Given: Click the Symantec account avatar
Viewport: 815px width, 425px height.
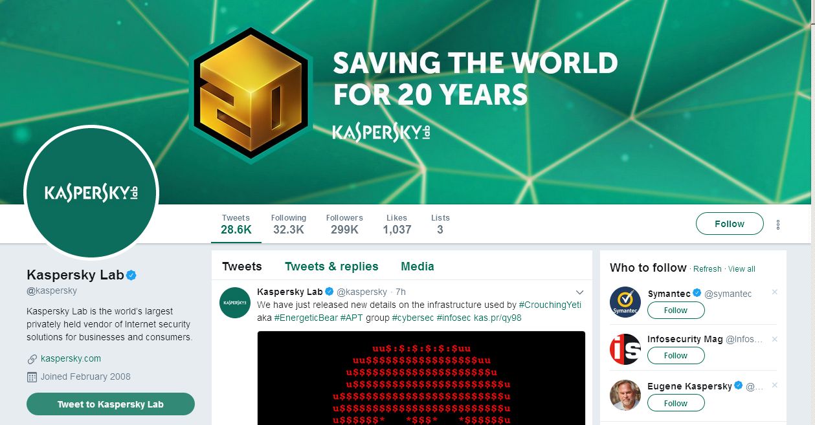Looking at the screenshot, I should click(x=625, y=302).
